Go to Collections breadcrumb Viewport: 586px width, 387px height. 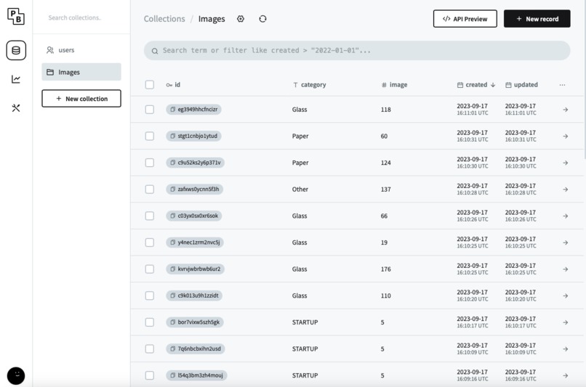coord(164,19)
